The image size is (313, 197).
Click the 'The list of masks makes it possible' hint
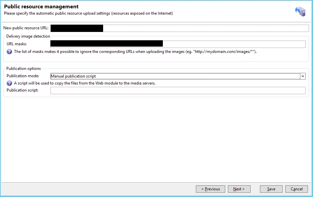click(x=135, y=52)
